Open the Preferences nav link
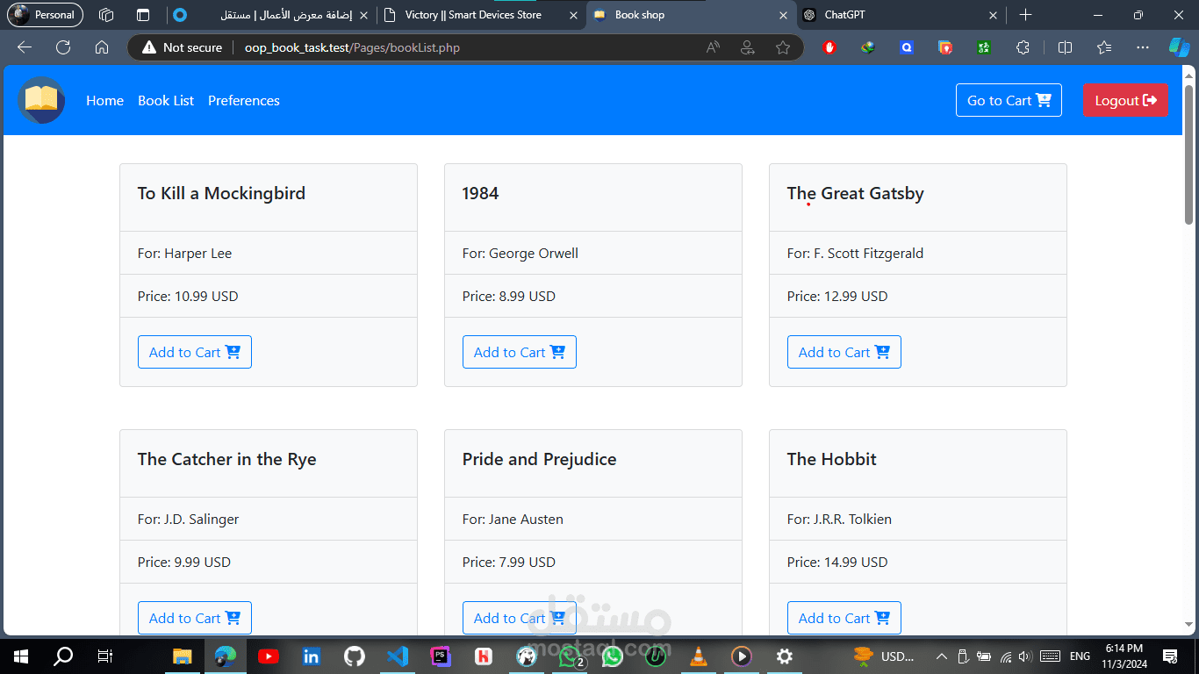Image resolution: width=1199 pixels, height=674 pixels. pos(244,101)
